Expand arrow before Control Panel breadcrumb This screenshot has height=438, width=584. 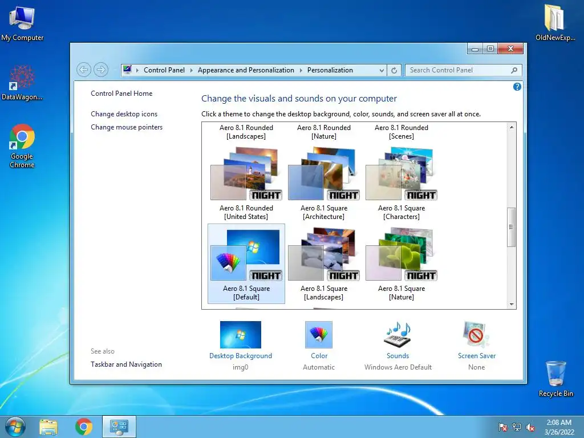tap(137, 70)
